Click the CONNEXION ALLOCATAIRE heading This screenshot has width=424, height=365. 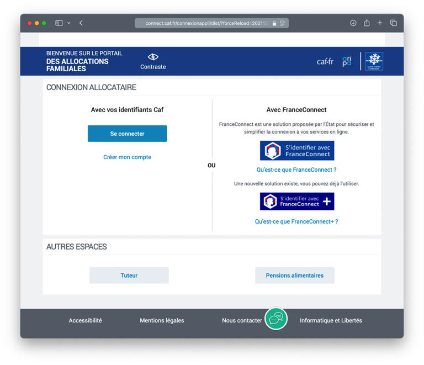point(92,87)
